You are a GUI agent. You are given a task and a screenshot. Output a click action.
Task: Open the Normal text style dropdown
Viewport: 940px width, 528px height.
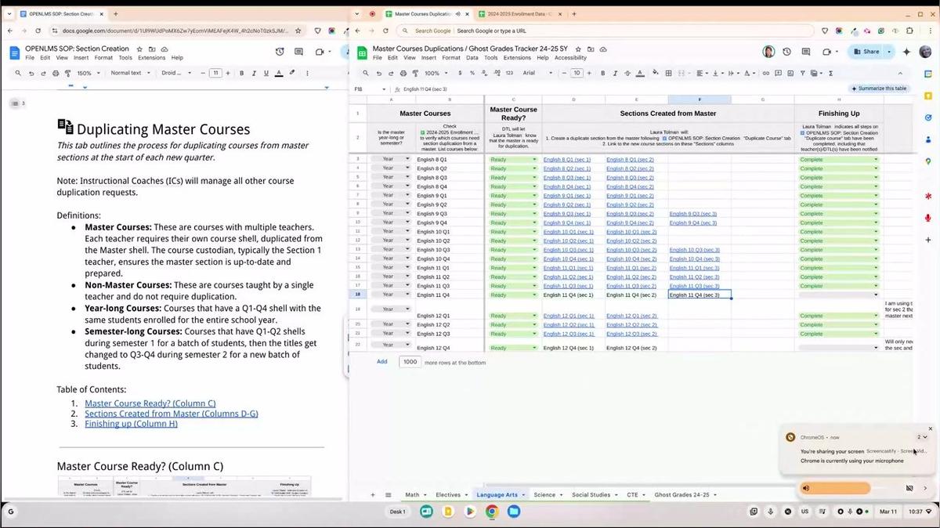[x=129, y=73]
